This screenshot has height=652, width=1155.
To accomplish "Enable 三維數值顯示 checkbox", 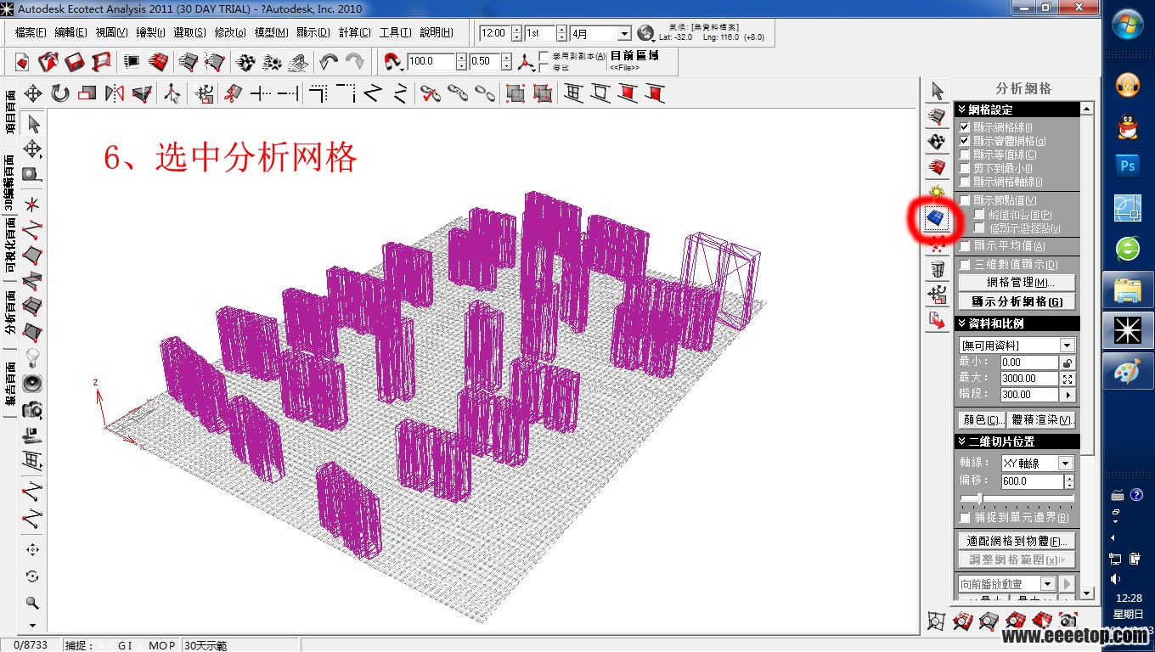I will tap(964, 265).
